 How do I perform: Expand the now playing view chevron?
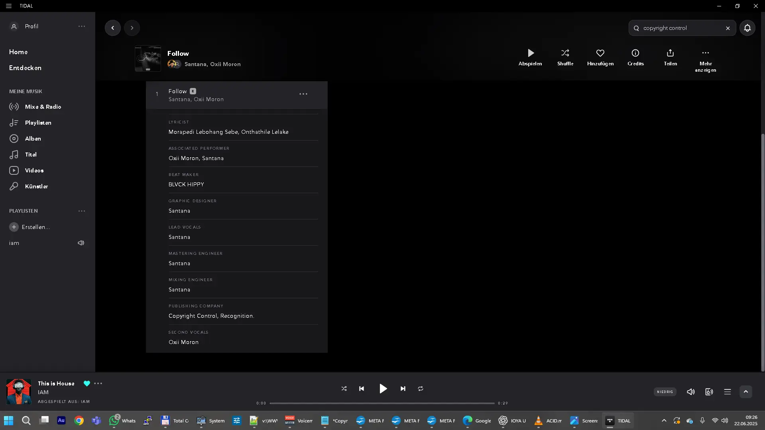click(x=745, y=392)
